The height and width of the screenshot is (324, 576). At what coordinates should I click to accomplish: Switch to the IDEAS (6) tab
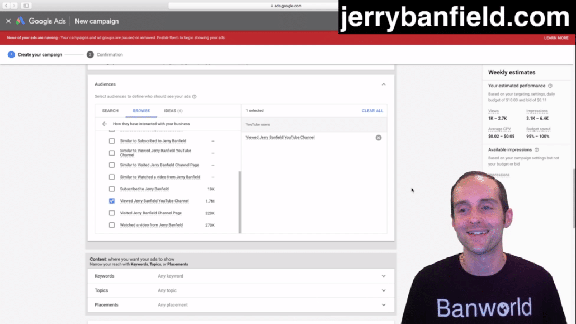[x=173, y=111]
